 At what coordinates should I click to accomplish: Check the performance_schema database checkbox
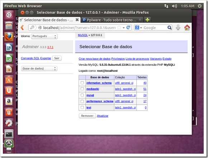[82, 101]
